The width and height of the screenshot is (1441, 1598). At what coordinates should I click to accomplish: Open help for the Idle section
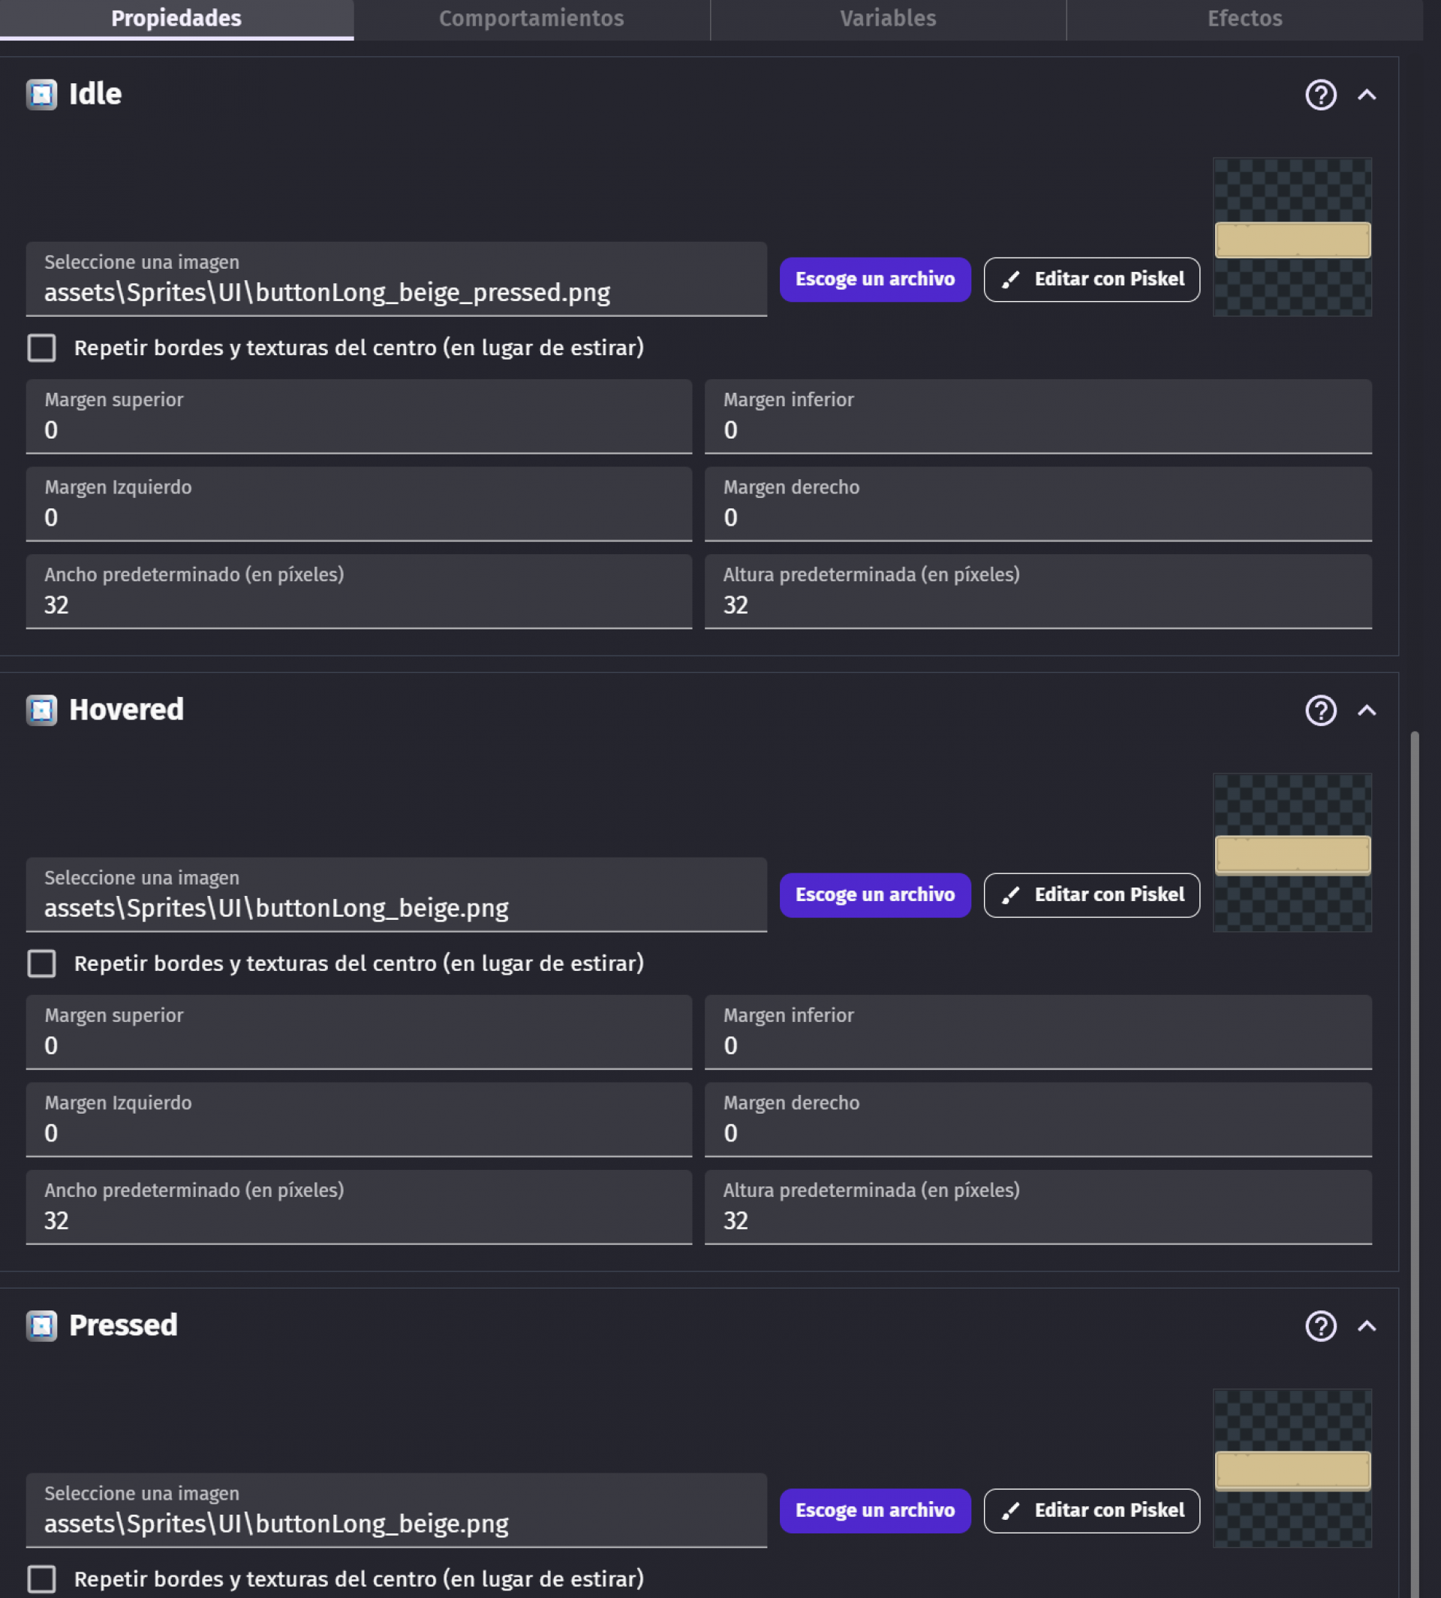tap(1321, 95)
